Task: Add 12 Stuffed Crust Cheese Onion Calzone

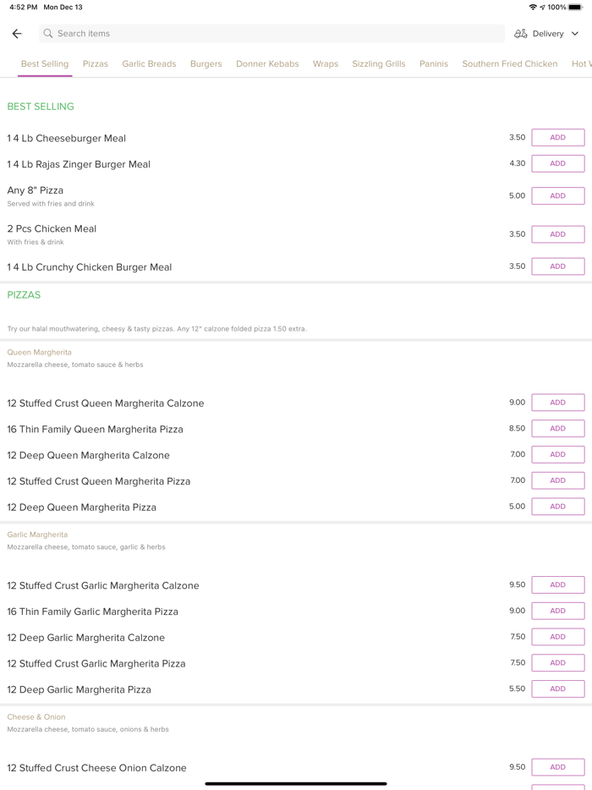Action: (557, 767)
